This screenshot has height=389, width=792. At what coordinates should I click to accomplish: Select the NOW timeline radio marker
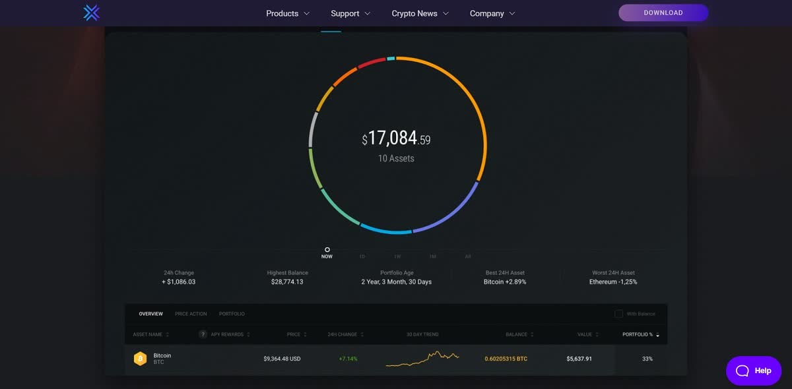tap(327, 250)
